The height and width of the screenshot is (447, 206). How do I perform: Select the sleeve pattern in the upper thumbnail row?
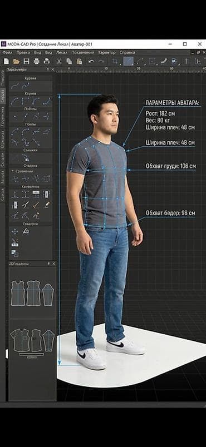click(x=48, y=295)
